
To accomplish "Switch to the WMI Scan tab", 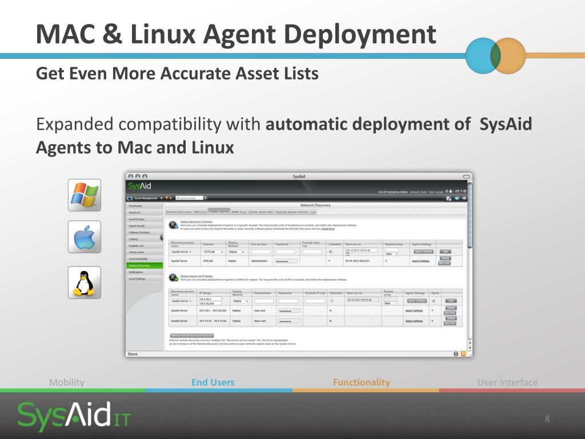I will [200, 212].
